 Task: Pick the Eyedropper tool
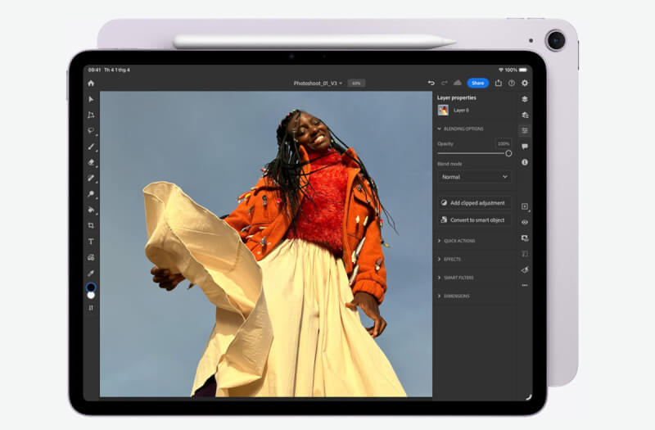[91, 273]
